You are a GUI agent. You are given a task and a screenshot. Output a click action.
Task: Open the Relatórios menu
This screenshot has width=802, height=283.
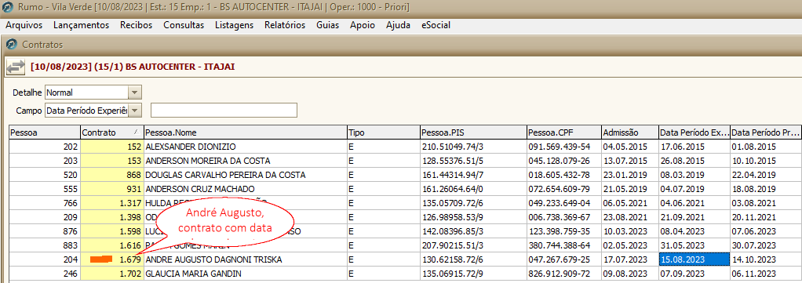tap(285, 25)
